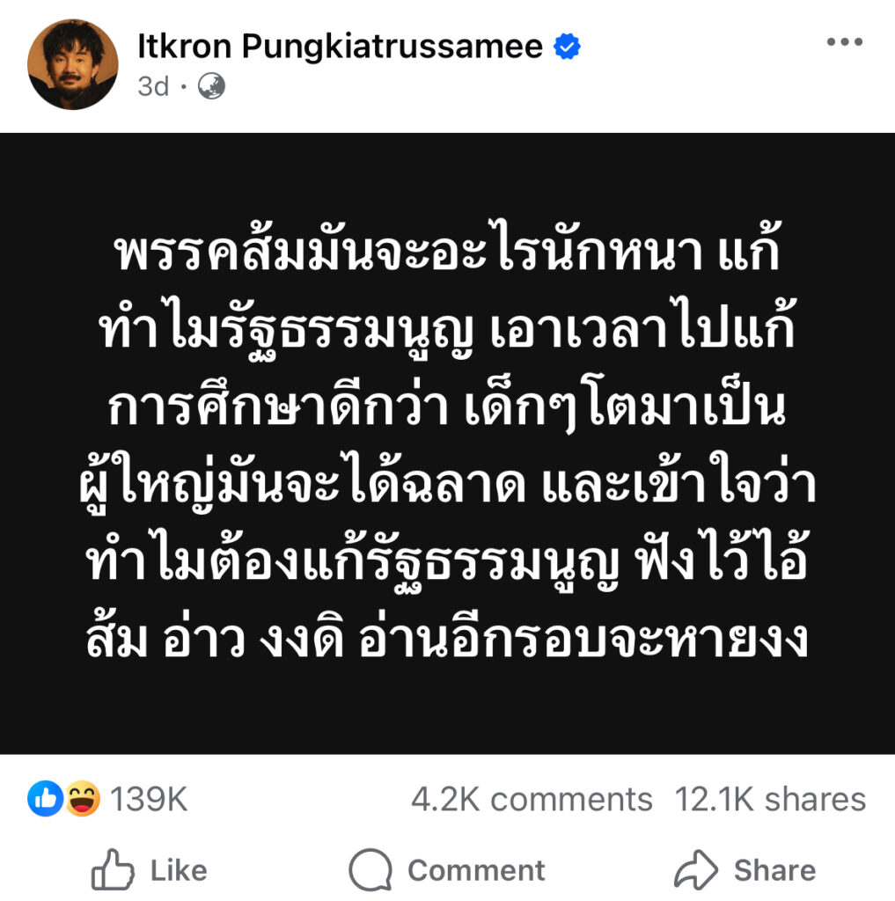The height and width of the screenshot is (901, 895).
Task: Open the black background text post image
Action: [447, 443]
